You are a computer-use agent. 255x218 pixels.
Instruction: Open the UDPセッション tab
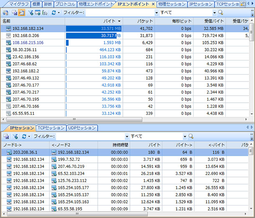82,128
